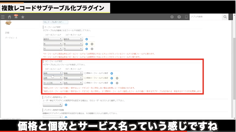Open the favorites star icon
The height and width of the screenshot is (132, 236).
point(23,17)
